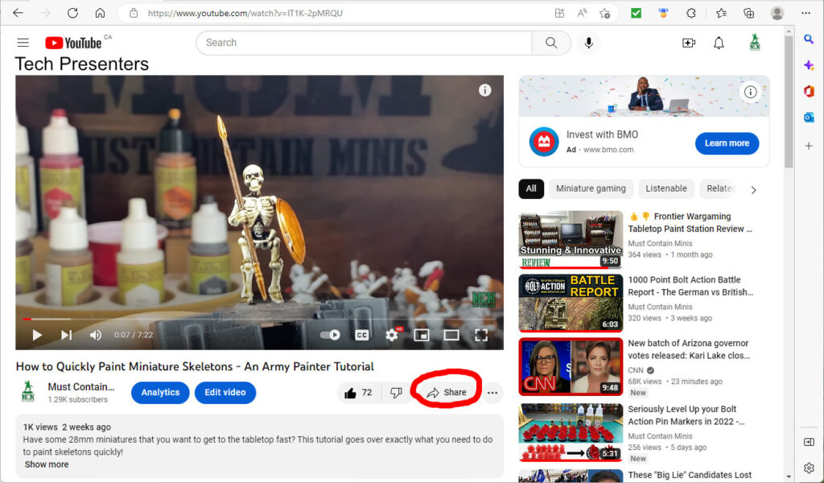Select the Related filter chip
Viewport: 824px width, 483px height.
point(719,188)
